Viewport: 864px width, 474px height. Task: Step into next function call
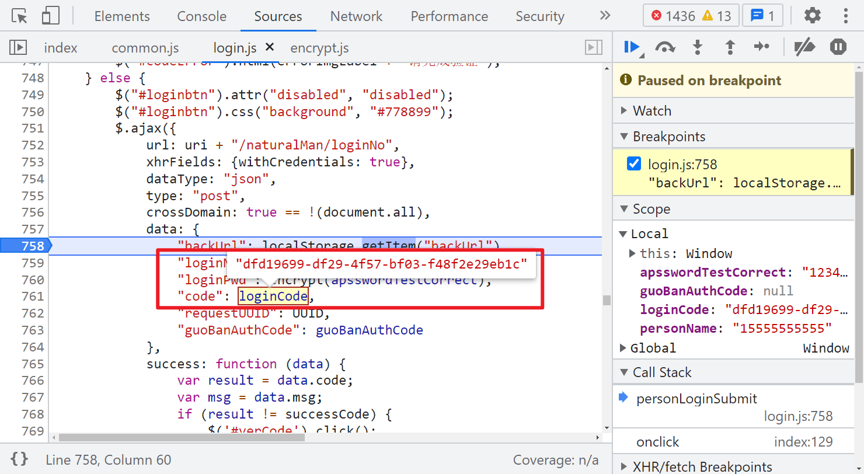pyautogui.click(x=698, y=47)
